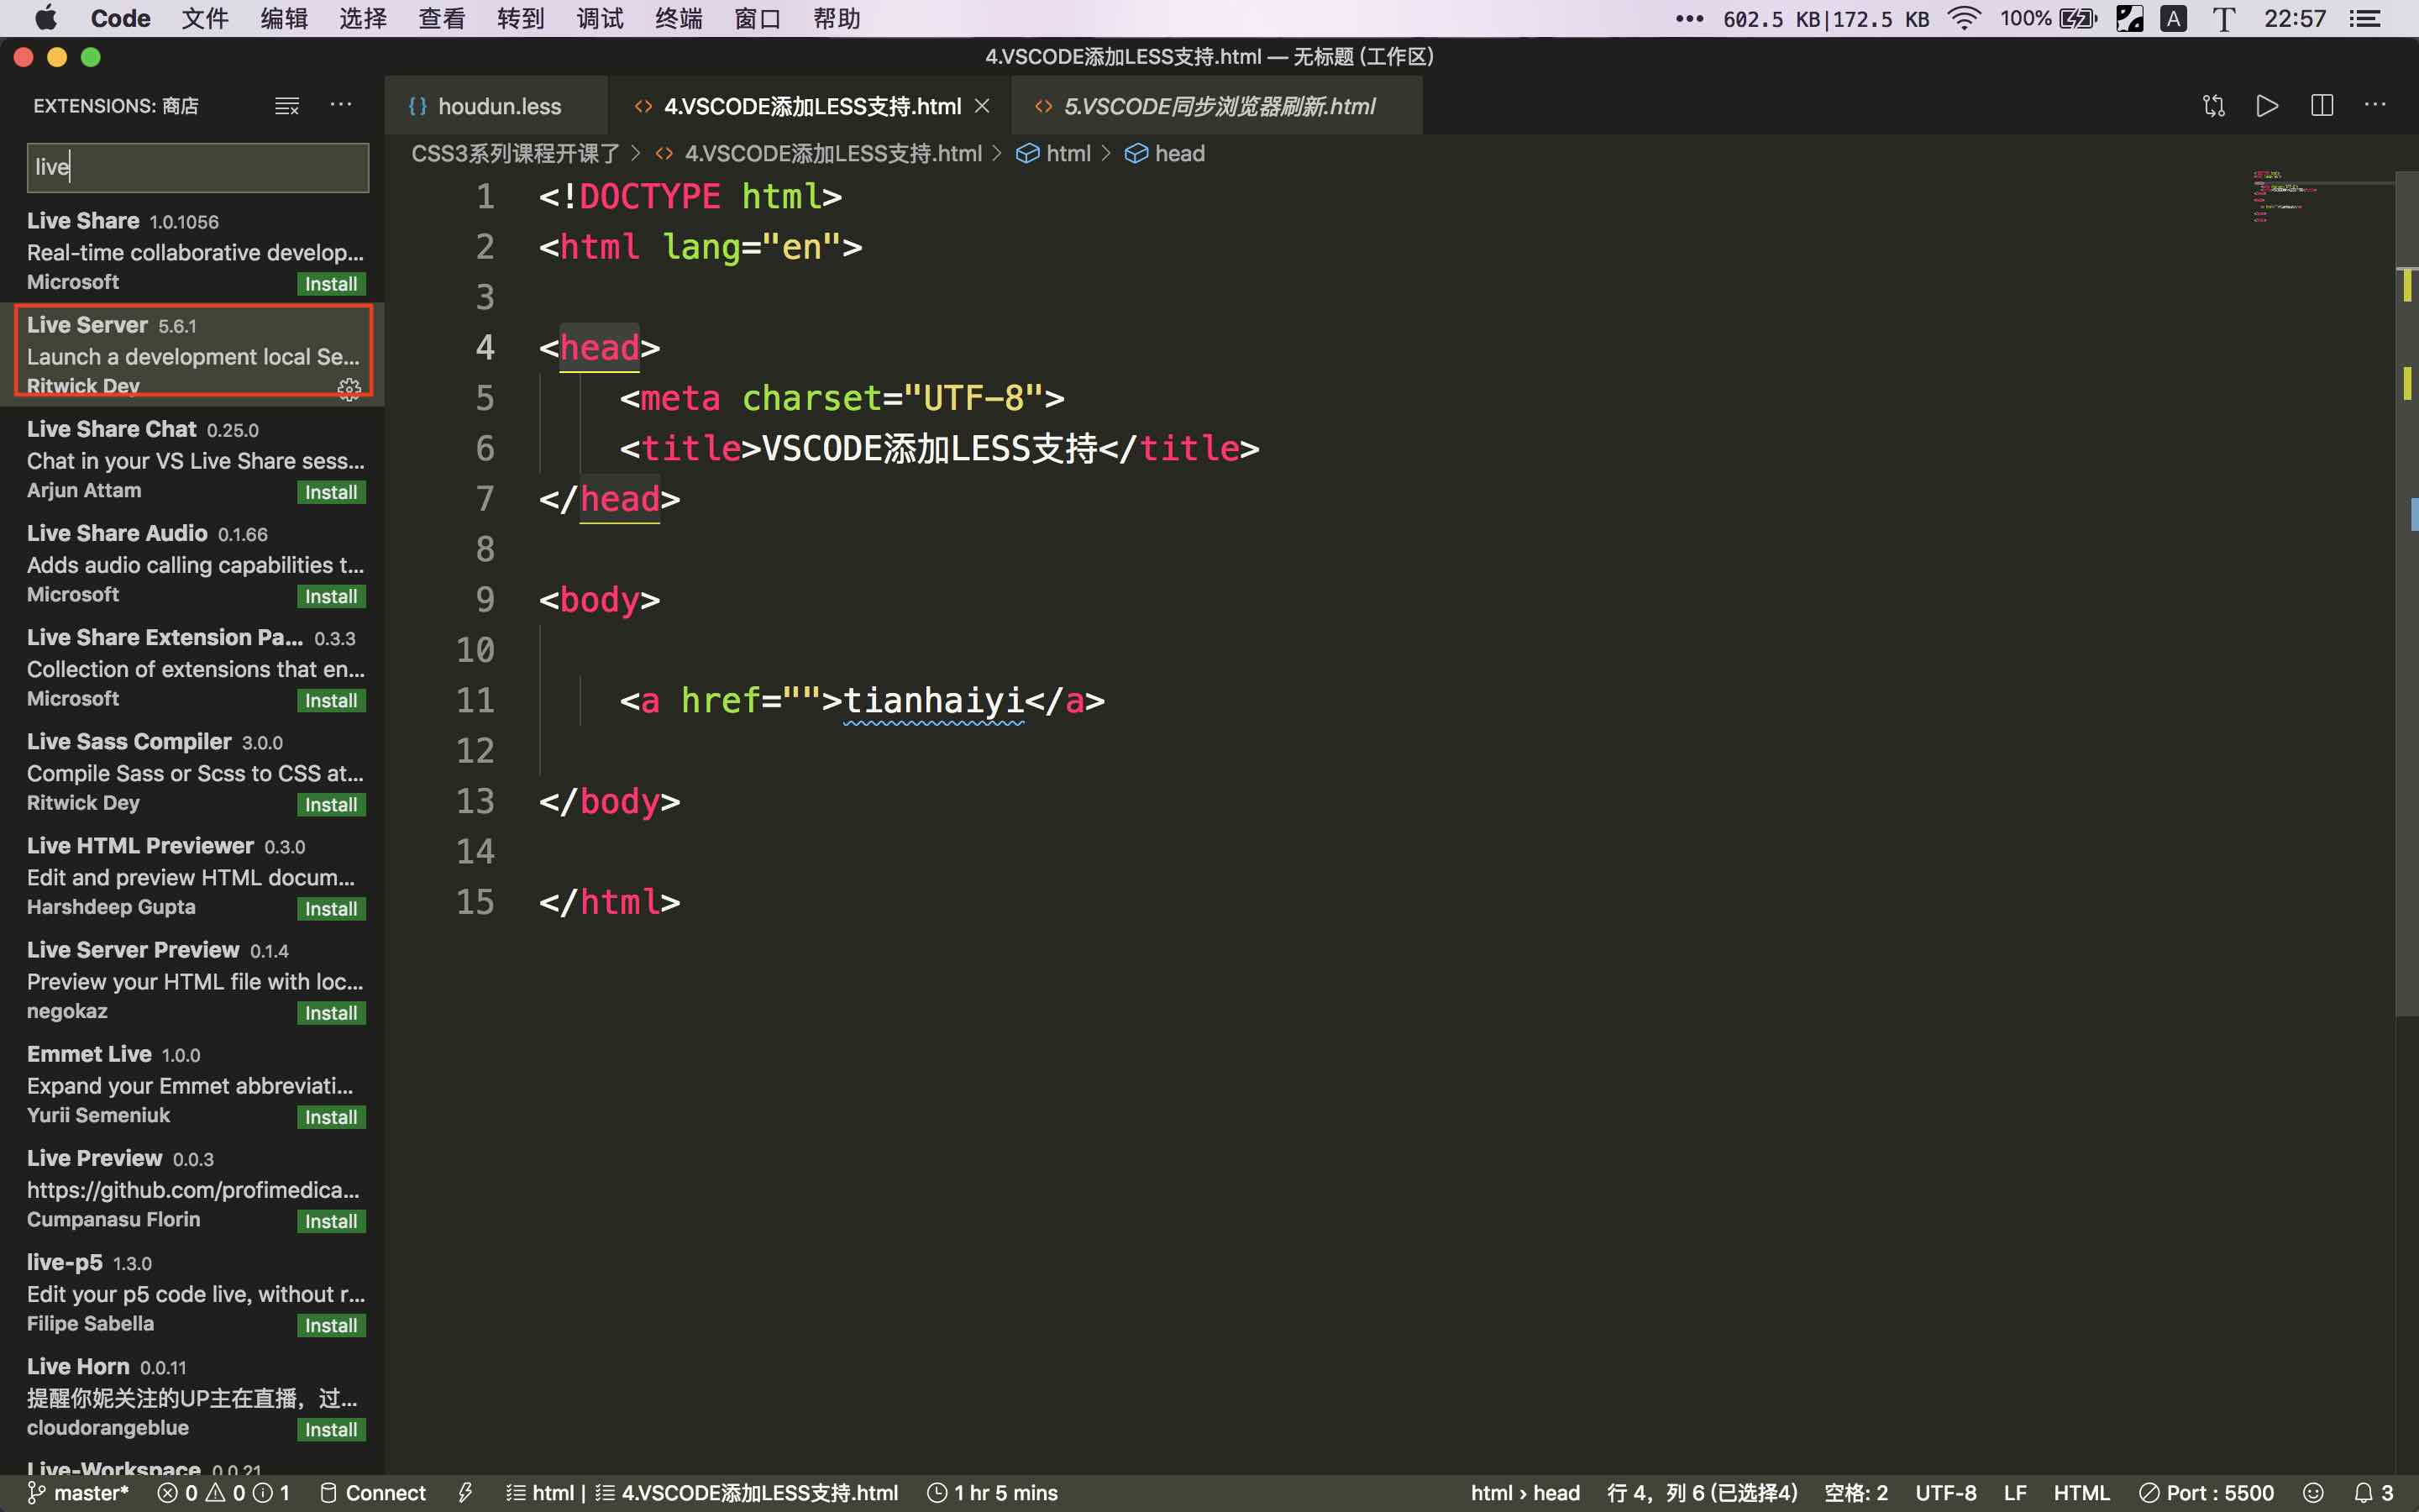Install Live Preview extension
The image size is (2419, 1512).
[x=331, y=1221]
